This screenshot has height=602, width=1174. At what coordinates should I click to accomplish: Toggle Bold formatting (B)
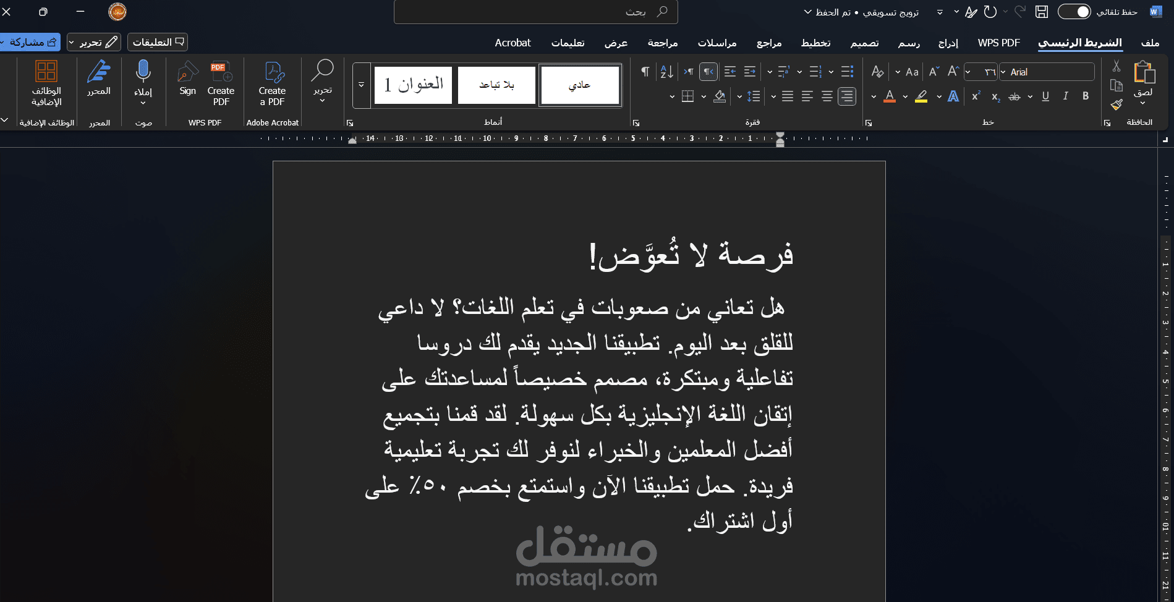tap(1086, 96)
